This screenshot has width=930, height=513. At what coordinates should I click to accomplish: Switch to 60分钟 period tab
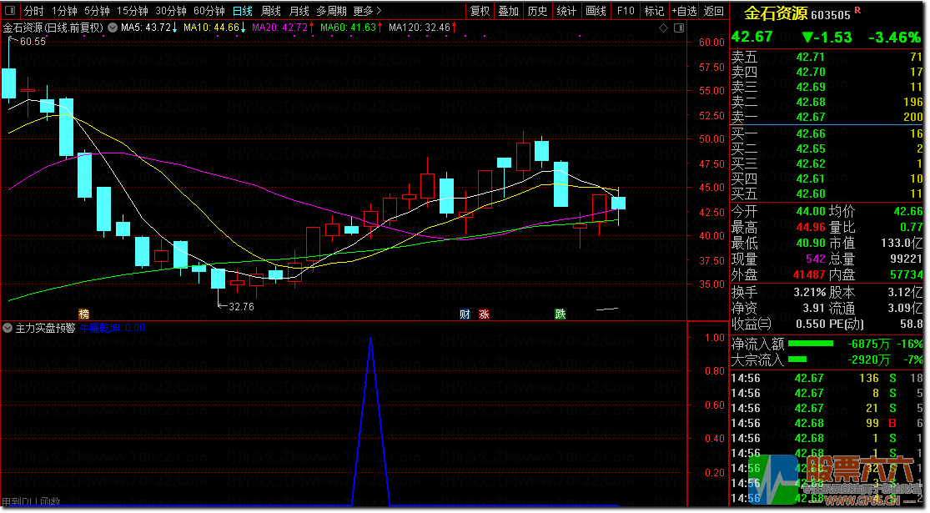click(209, 11)
